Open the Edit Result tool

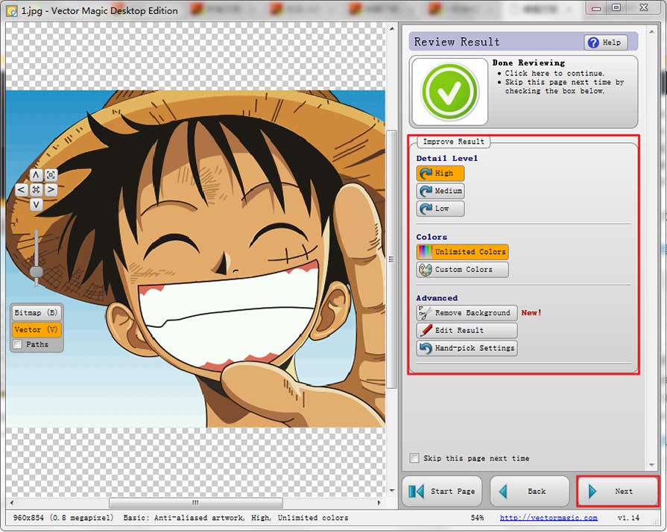[x=467, y=330]
